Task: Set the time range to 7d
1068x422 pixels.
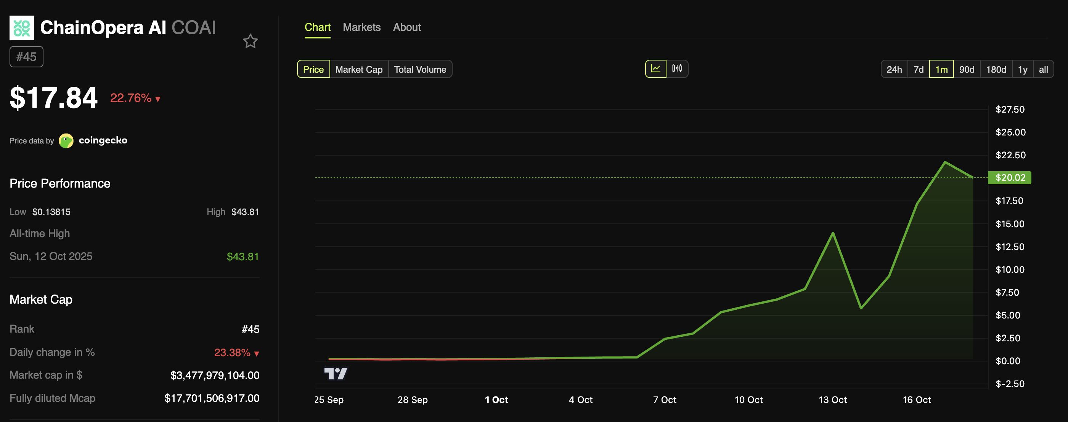Action: tap(918, 69)
